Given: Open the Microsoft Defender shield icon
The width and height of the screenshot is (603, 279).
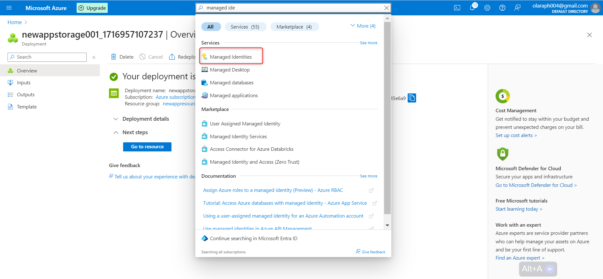Looking at the screenshot, I should tap(503, 154).
